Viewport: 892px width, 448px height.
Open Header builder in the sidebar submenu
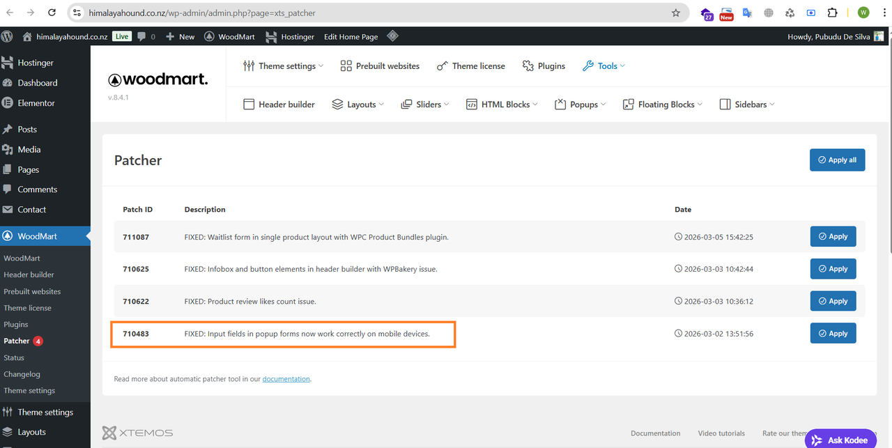click(x=29, y=275)
